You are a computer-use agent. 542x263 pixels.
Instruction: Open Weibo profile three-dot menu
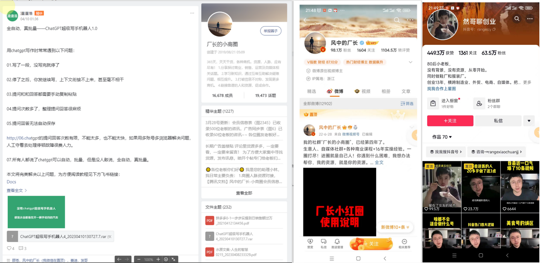[410, 20]
